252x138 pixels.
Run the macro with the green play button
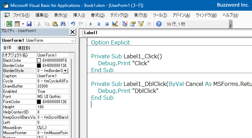pyautogui.click(x=91, y=24)
